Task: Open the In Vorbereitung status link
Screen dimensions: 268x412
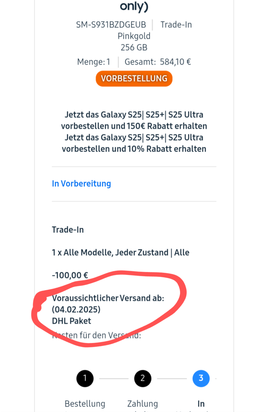Action: [x=81, y=183]
